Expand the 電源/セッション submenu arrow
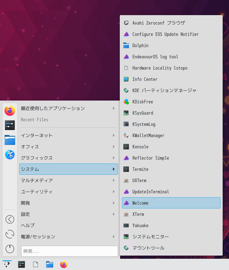 [113, 237]
